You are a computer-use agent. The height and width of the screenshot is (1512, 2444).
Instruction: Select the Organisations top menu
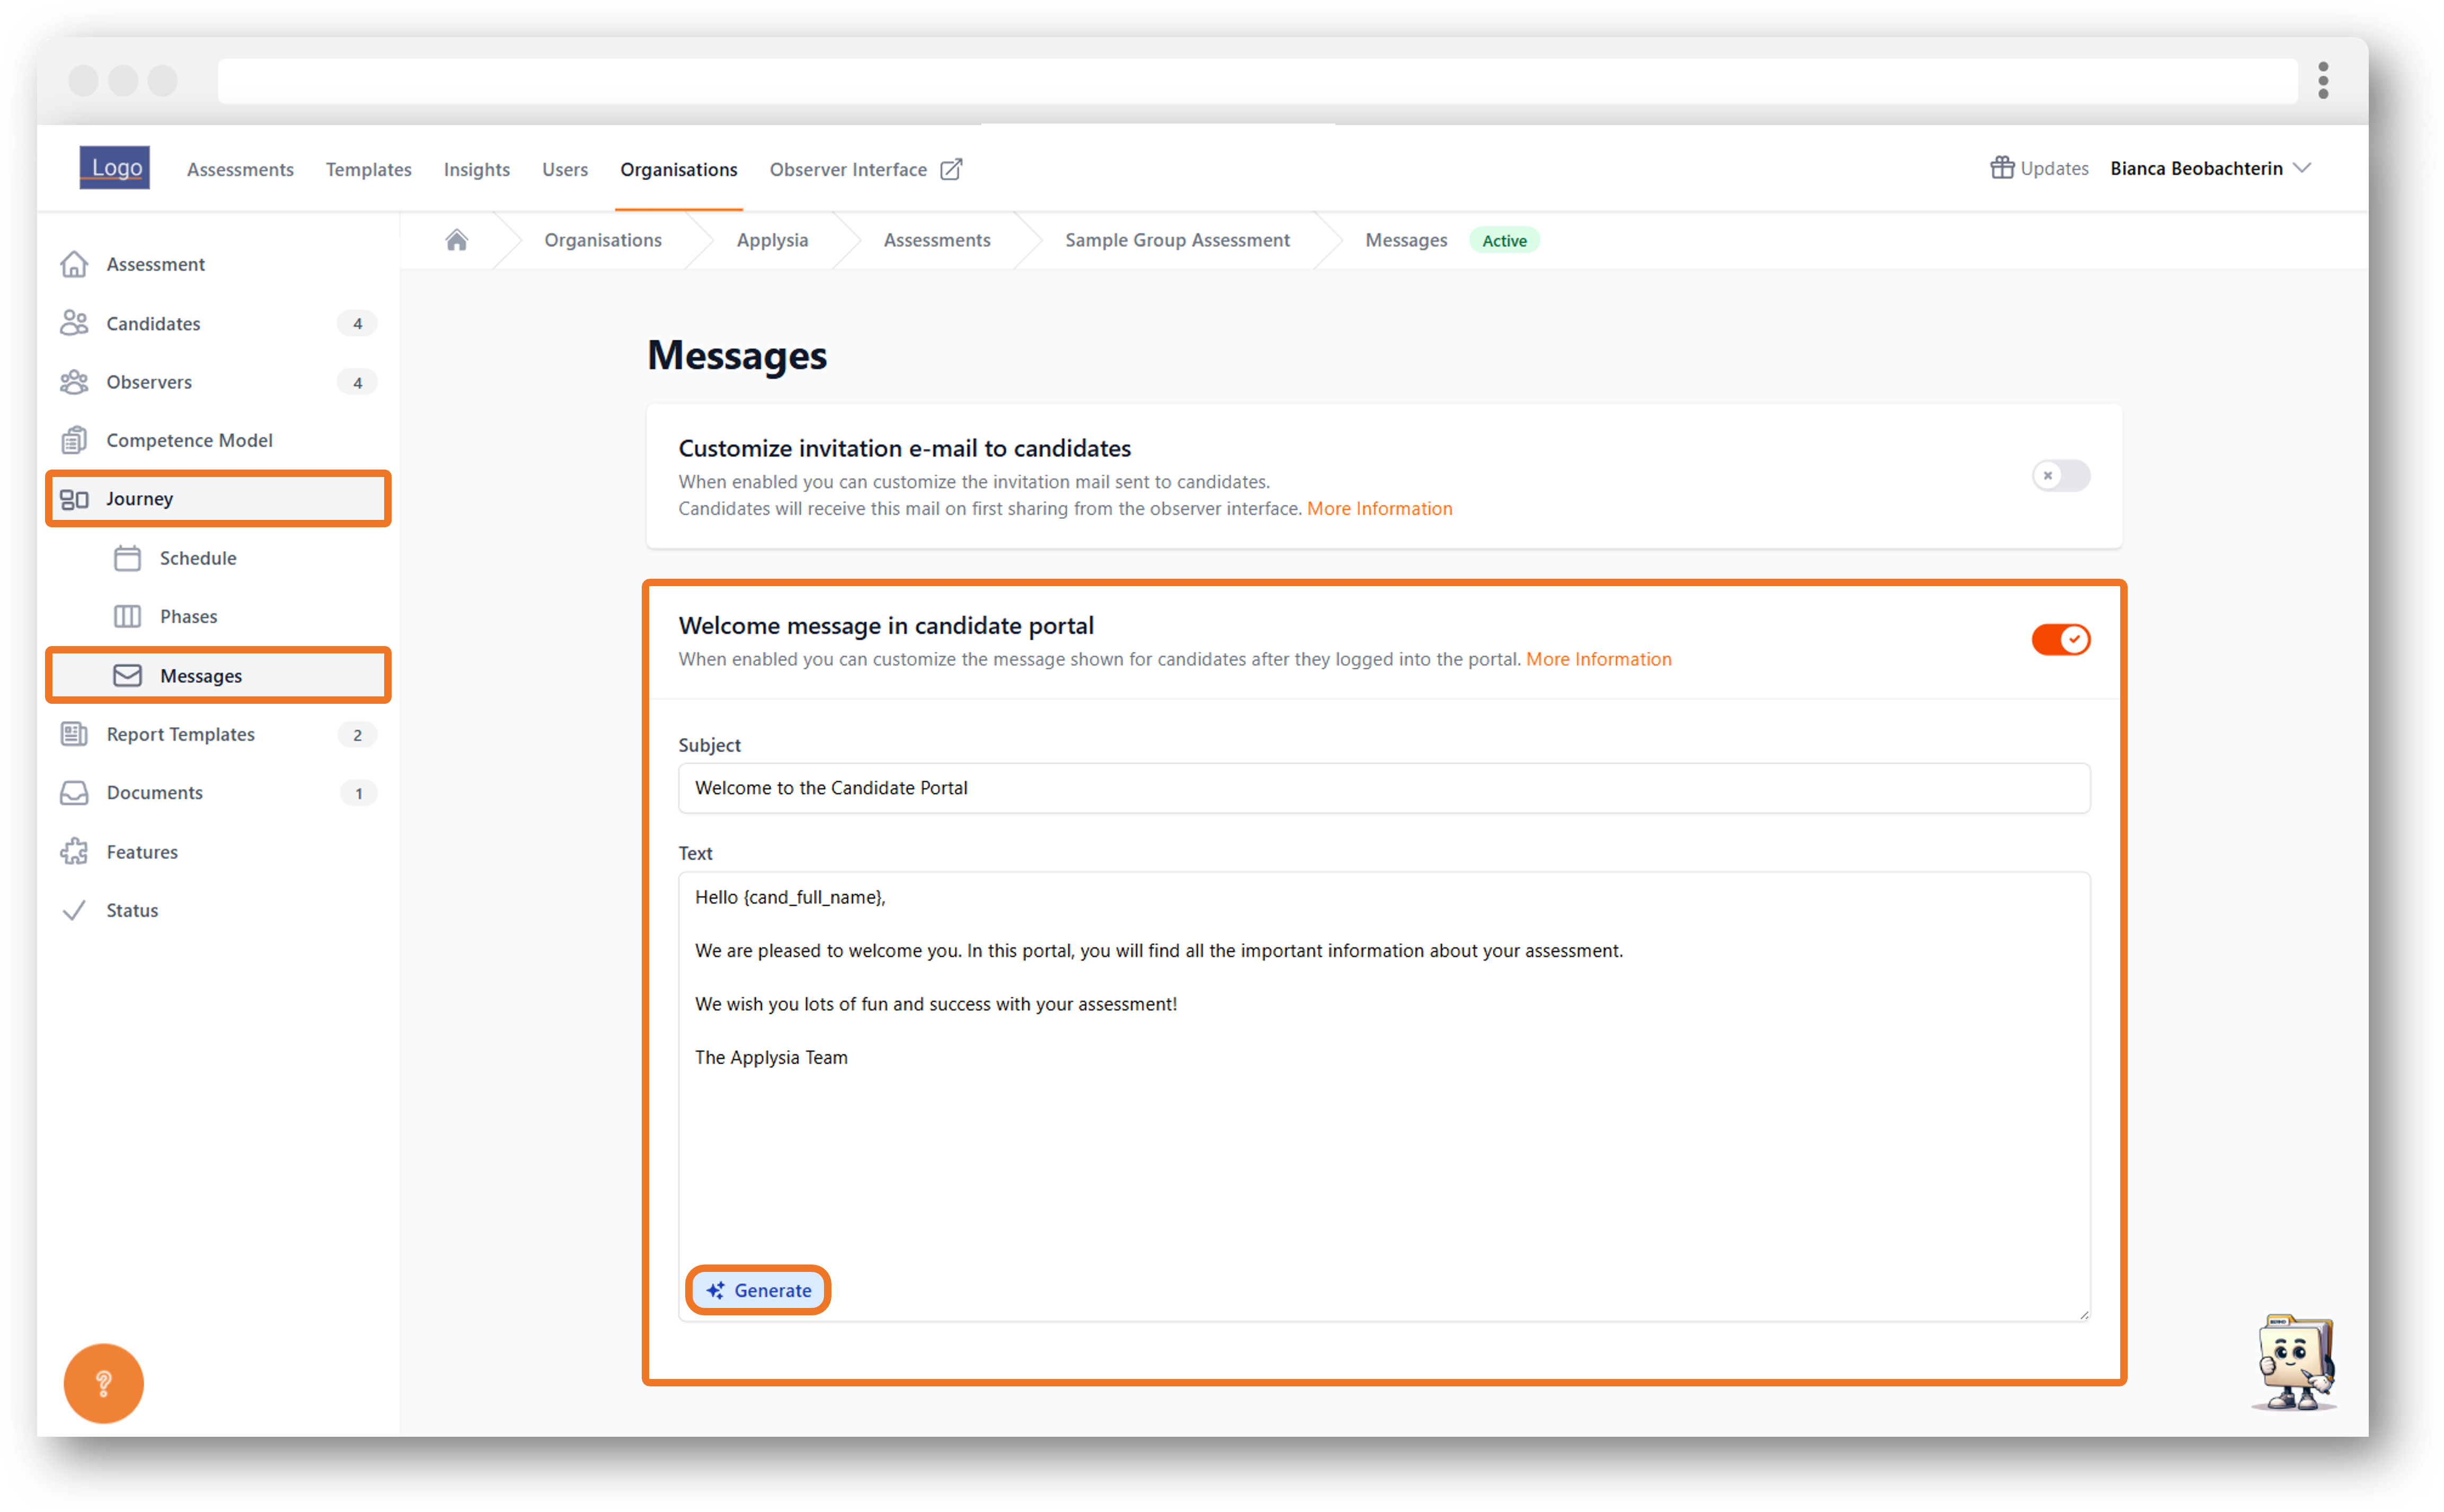tap(679, 169)
